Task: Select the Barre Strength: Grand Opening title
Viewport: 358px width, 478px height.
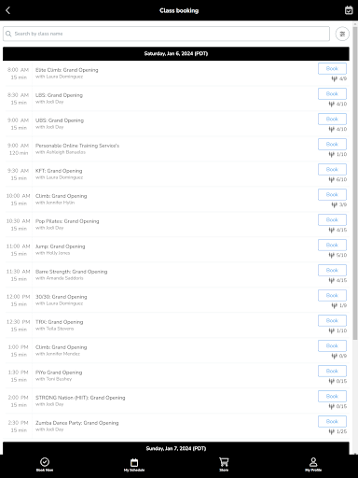Action: click(x=71, y=272)
